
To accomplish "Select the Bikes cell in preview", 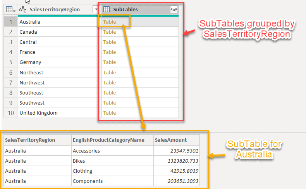I will [79, 161].
